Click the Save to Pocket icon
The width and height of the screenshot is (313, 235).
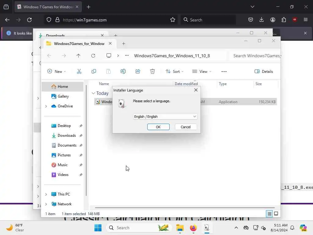(251, 20)
